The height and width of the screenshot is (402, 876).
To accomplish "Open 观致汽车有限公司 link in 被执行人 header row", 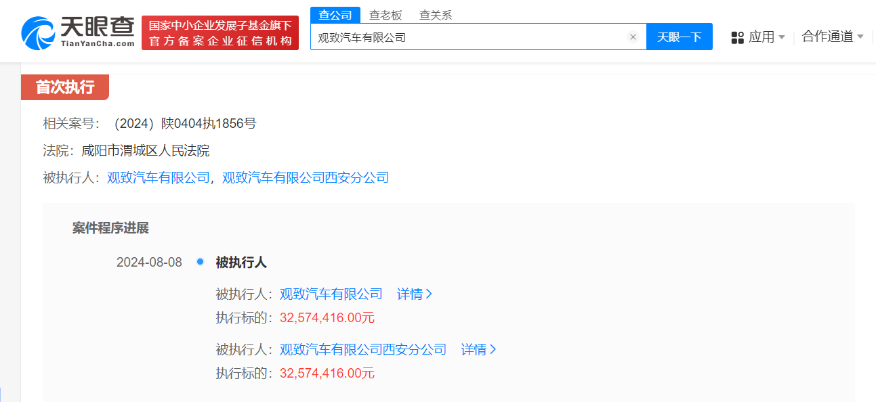I will coord(159,178).
